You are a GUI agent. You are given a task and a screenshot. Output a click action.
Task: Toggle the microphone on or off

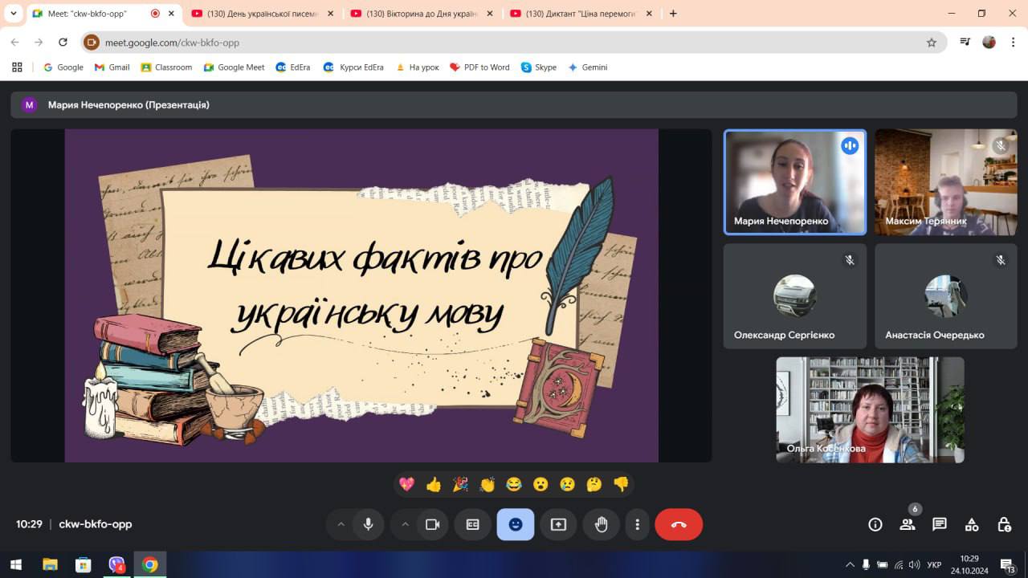[x=368, y=524]
